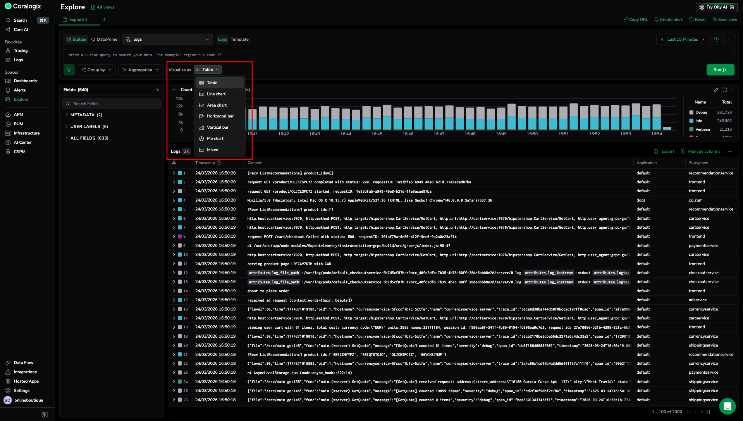This screenshot has height=421, width=743.
Task: Choose Horizontal bar visualisation option
Action: 220,116
